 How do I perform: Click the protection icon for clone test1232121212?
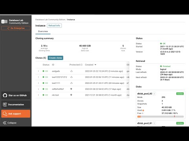[x=71, y=77]
